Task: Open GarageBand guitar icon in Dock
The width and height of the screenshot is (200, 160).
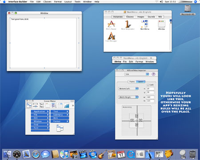Action: [x=102, y=154]
